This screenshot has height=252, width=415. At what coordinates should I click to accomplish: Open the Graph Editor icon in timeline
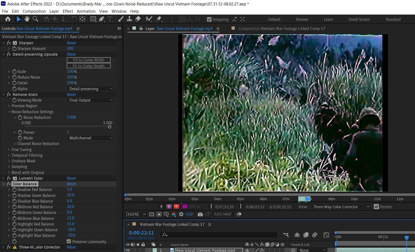(x=326, y=235)
